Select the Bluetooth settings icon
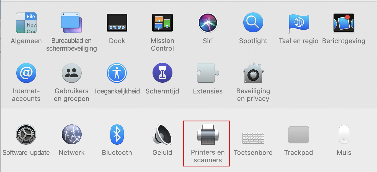 (x=117, y=134)
